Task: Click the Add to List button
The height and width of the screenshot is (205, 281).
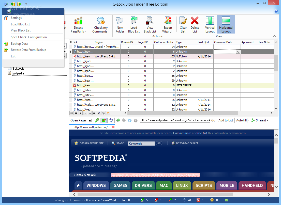Action: coord(226,120)
